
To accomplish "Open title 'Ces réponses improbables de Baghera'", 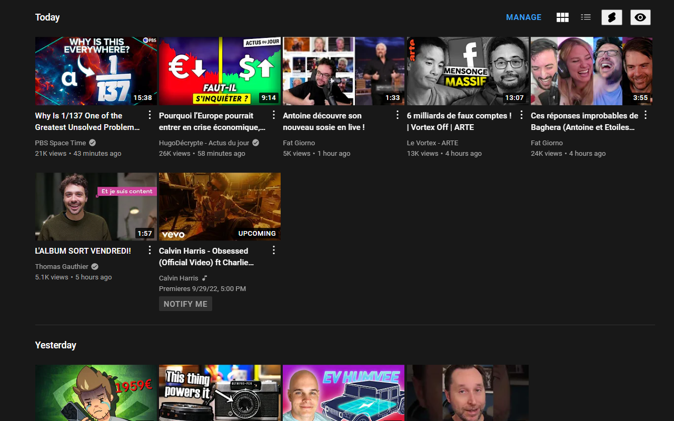I will (584, 122).
